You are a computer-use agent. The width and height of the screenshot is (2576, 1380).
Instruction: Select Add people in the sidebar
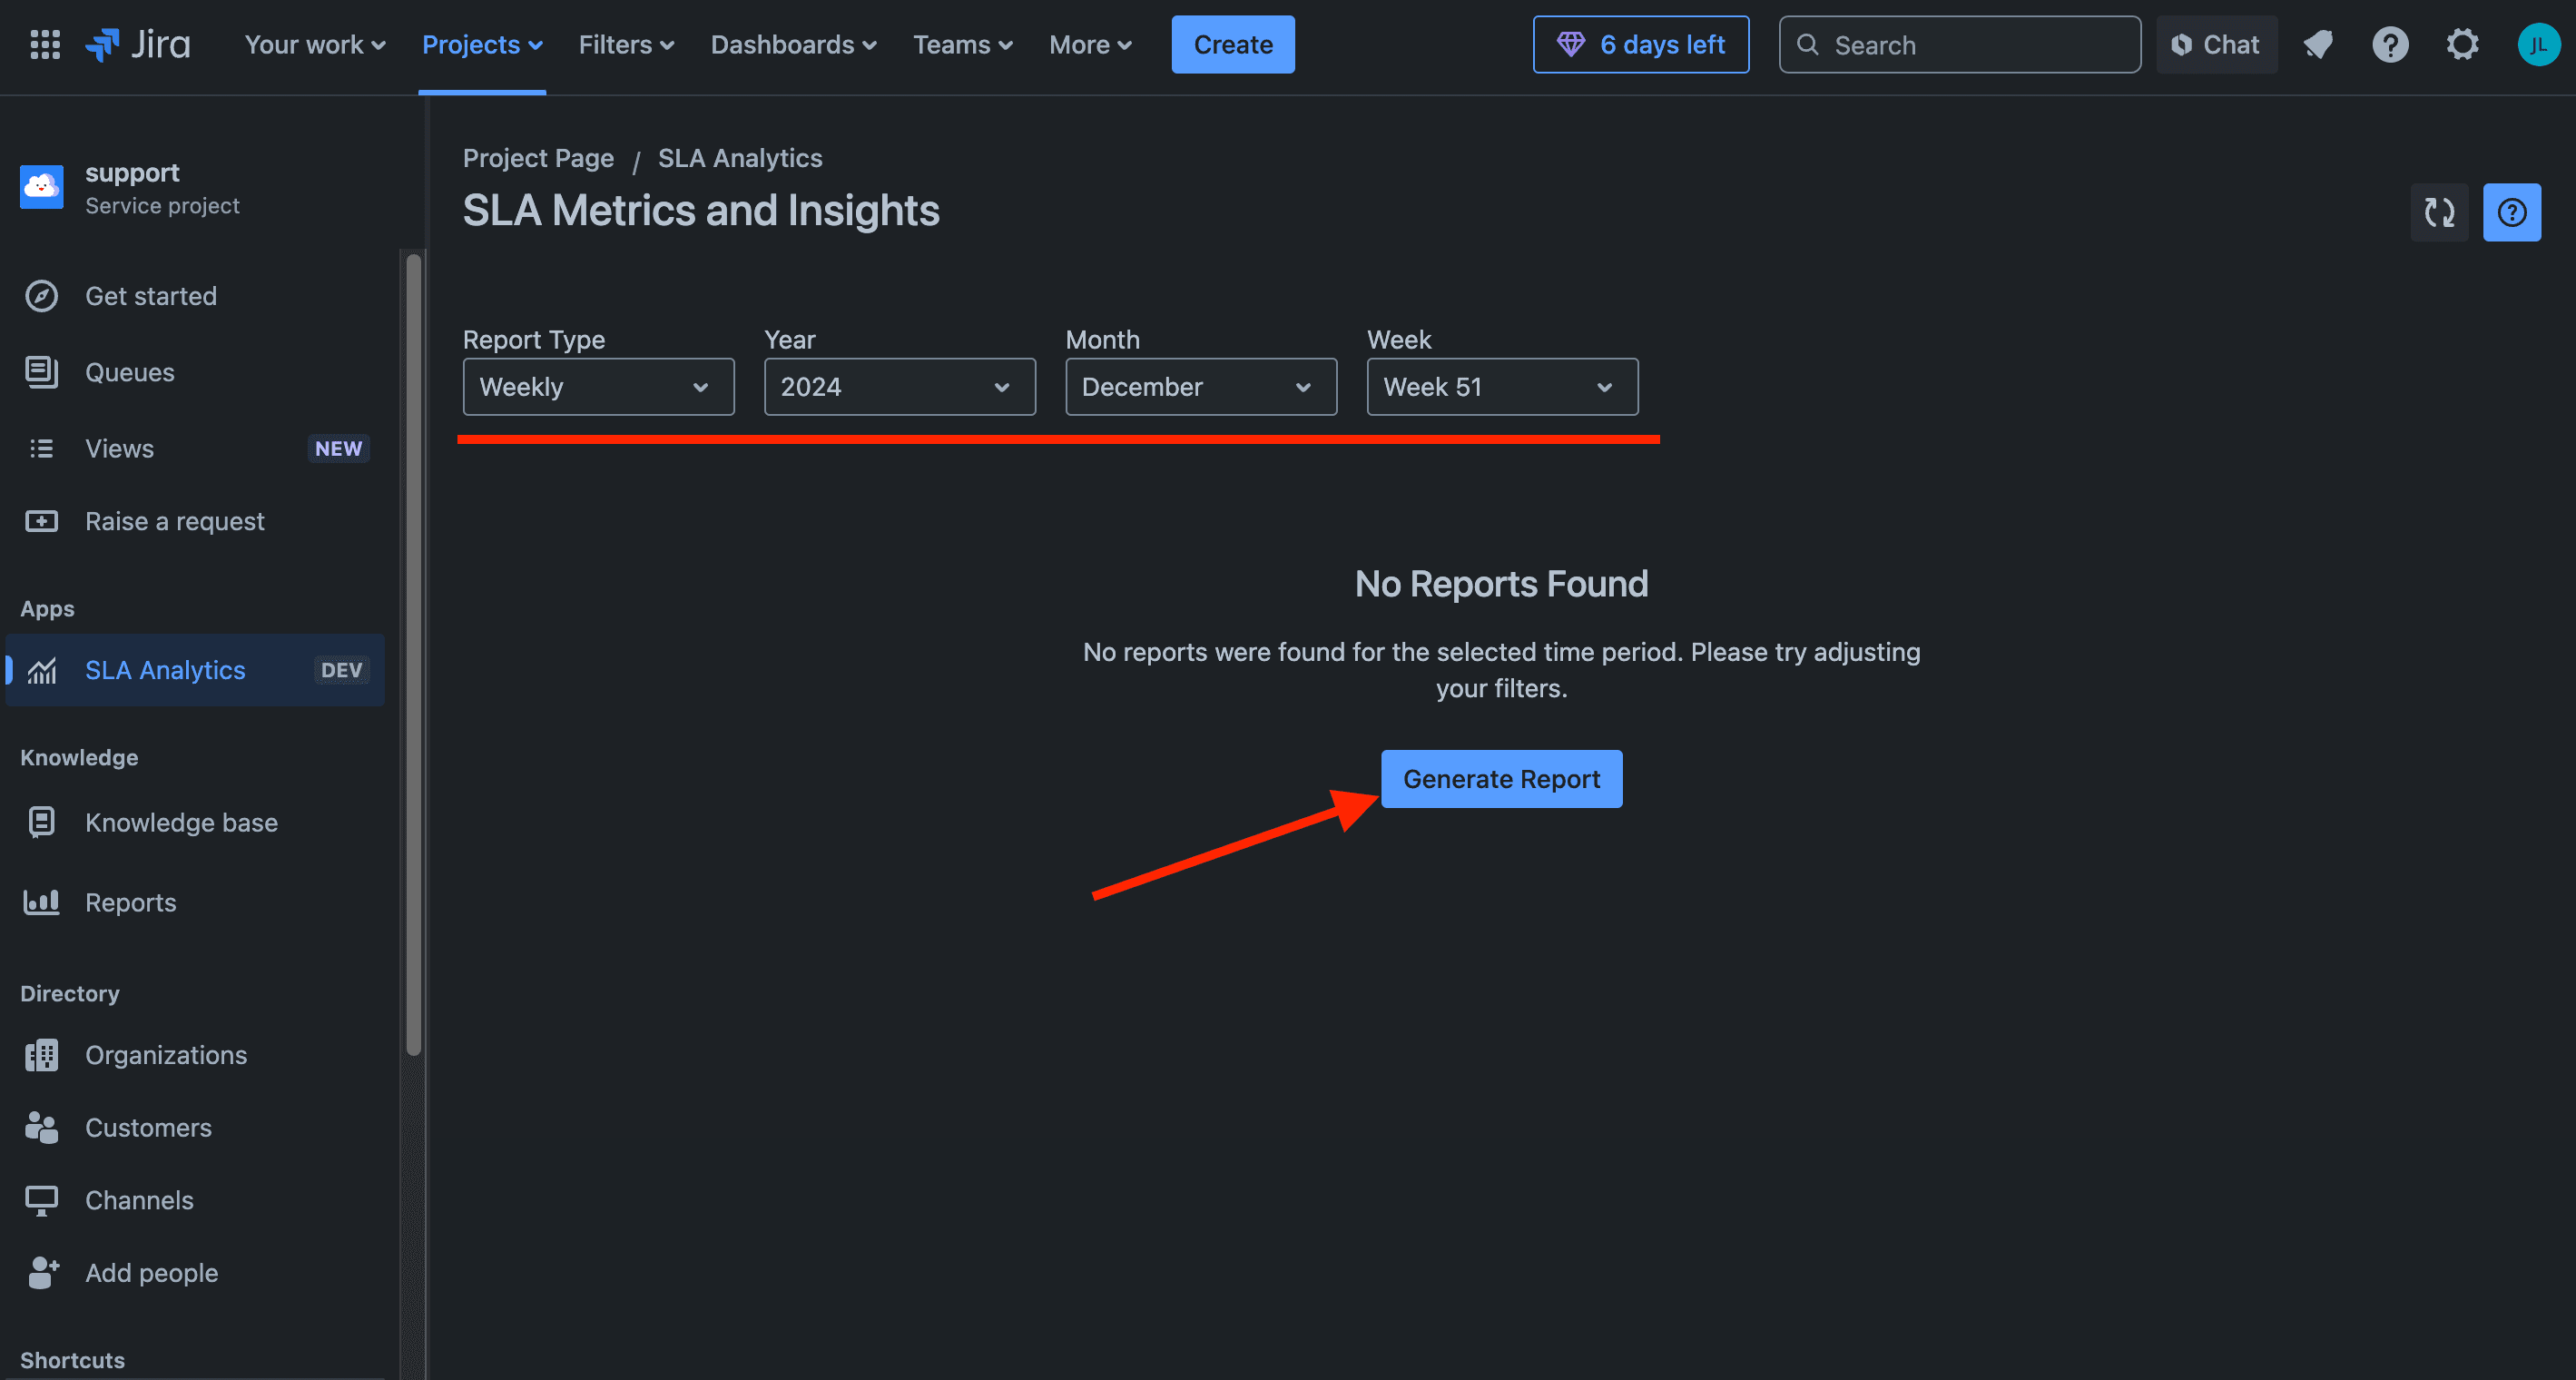(195, 1273)
